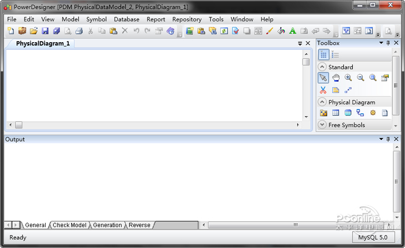Switch Toolbox to icon grid view
Viewport: 405px width, 248px height.
323,55
